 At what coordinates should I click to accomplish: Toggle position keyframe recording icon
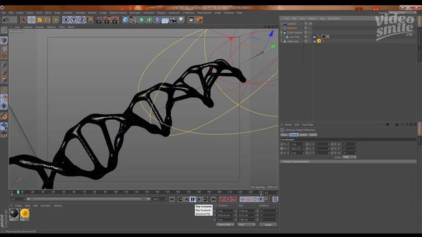243,199
